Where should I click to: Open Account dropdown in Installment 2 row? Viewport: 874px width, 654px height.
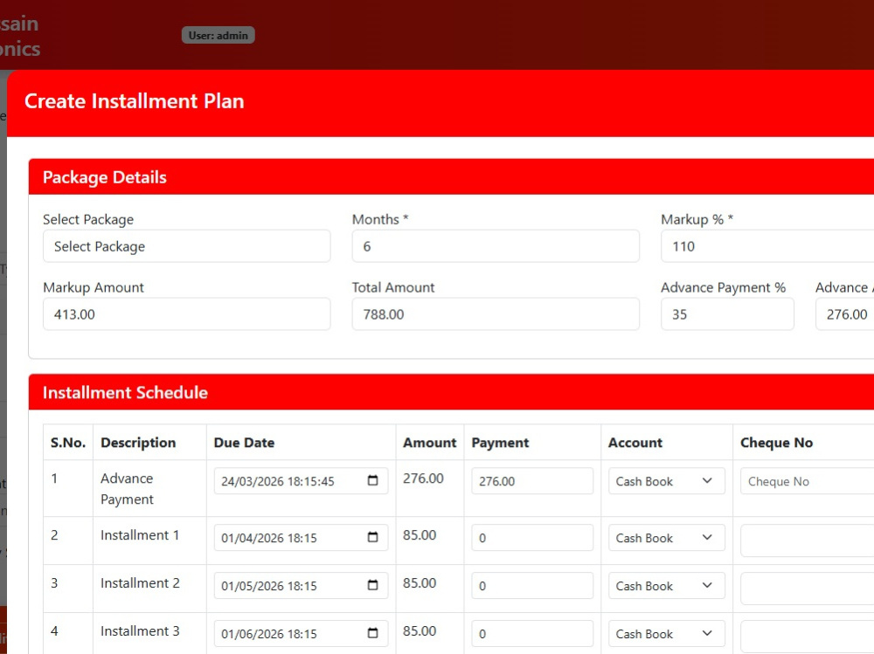(667, 586)
